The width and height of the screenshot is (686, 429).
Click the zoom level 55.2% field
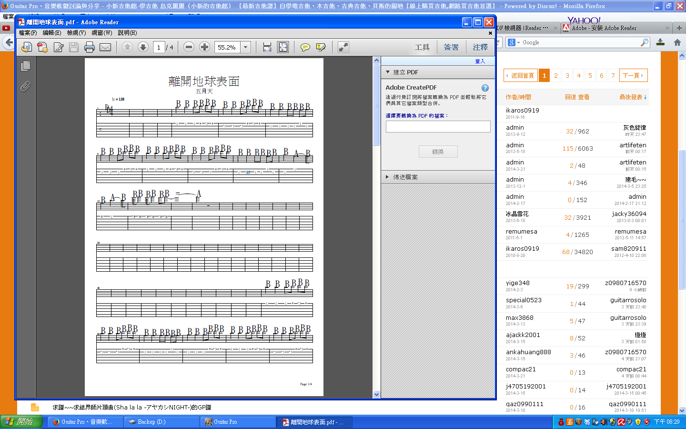click(x=228, y=47)
